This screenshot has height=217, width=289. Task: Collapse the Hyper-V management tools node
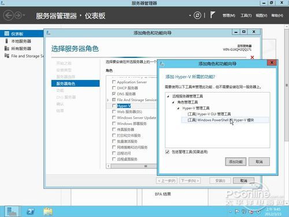coord(178,108)
